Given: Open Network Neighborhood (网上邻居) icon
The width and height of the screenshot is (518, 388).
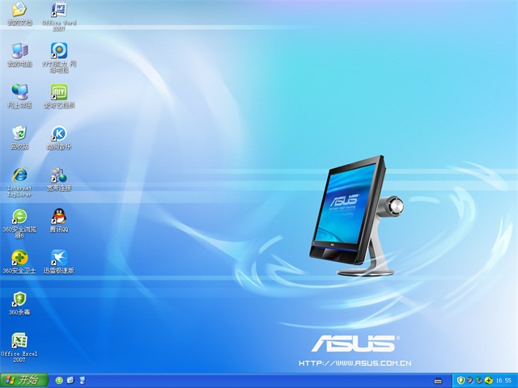Looking at the screenshot, I should click(19, 91).
